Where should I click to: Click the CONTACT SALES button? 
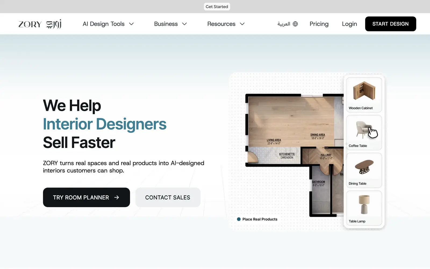coord(168,197)
